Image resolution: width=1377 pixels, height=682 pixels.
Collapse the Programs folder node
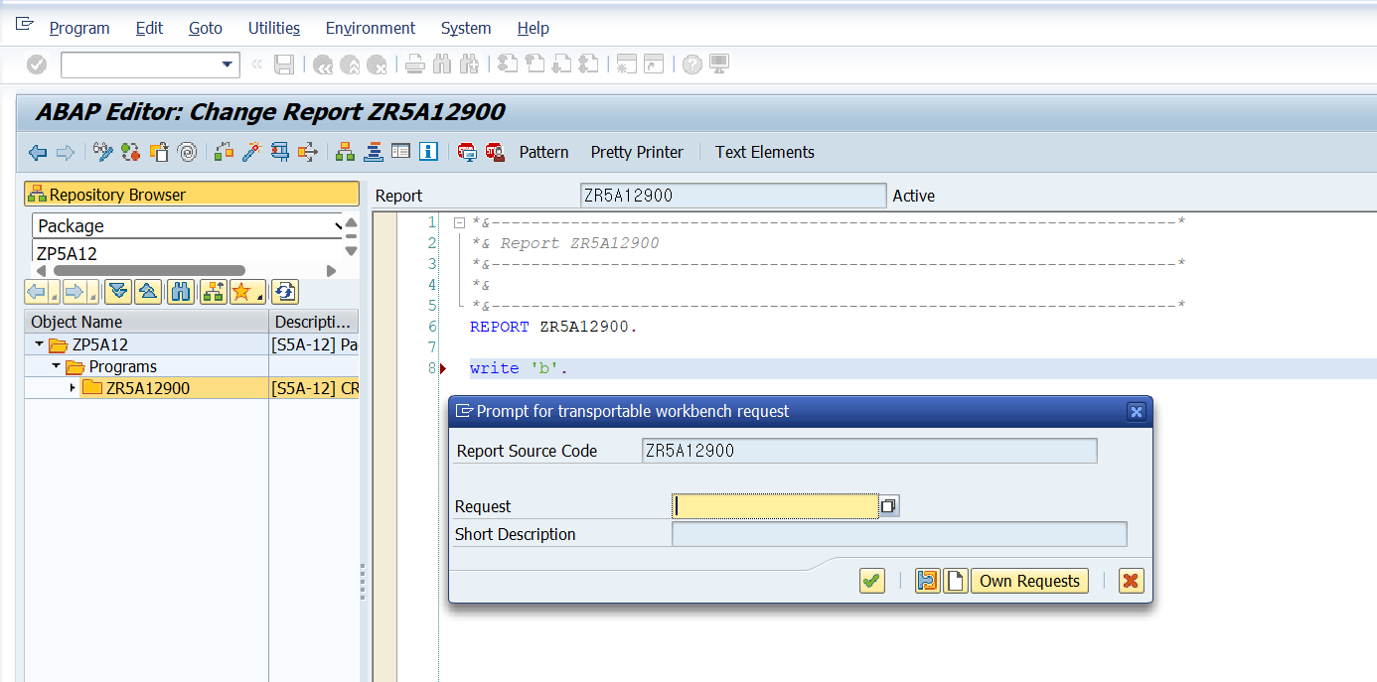pyautogui.click(x=57, y=366)
